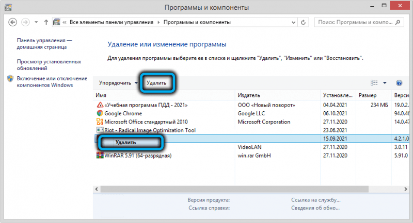Click the ООО «Новый поворот» publisher cell

pos(266,105)
